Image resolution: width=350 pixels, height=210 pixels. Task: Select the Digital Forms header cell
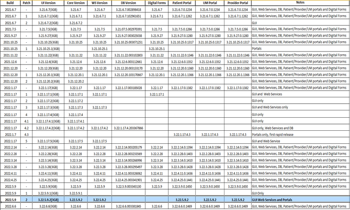pyautogui.click(x=157, y=3)
